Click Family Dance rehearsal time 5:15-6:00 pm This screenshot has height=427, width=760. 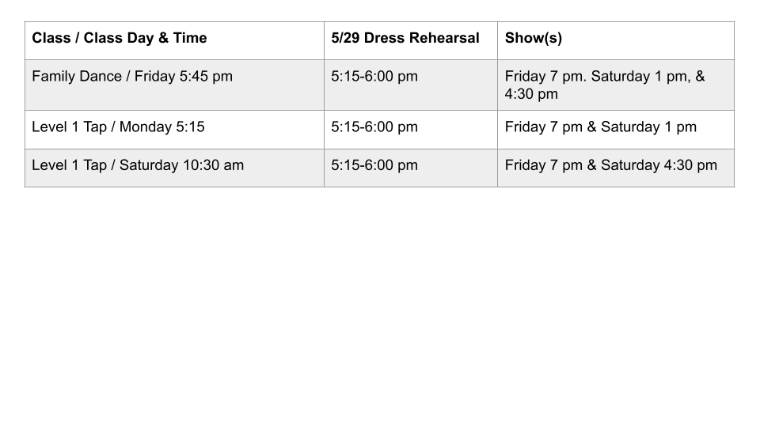374,76
